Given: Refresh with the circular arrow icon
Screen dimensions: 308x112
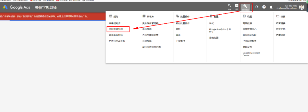Looking at the screenshot, I should tap(257, 7).
